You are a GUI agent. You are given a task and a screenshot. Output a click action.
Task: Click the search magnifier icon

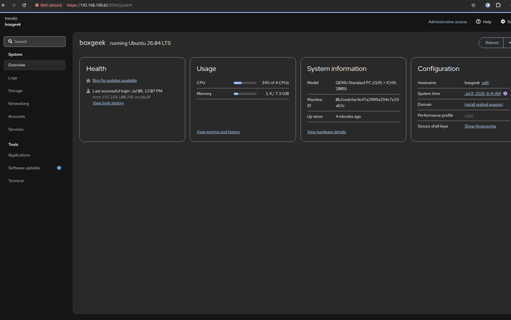[10, 41]
